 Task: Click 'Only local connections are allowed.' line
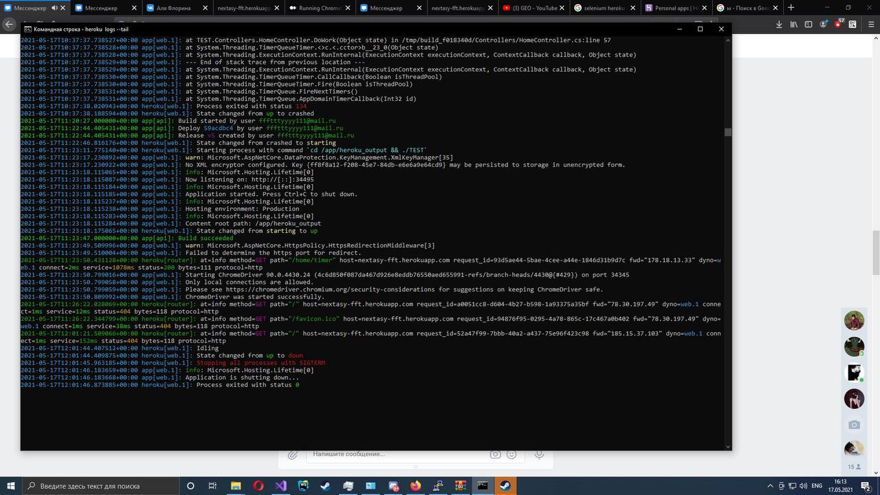(x=250, y=282)
